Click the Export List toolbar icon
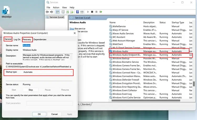 point(72,12)
